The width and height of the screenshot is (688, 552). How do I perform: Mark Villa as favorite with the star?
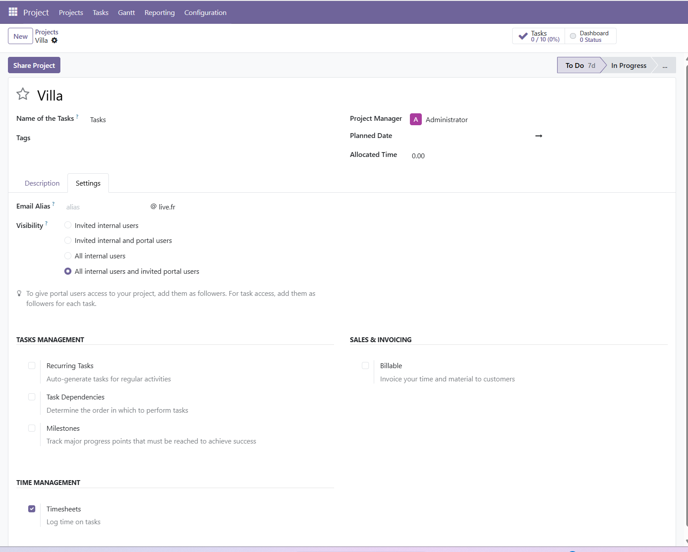click(23, 94)
